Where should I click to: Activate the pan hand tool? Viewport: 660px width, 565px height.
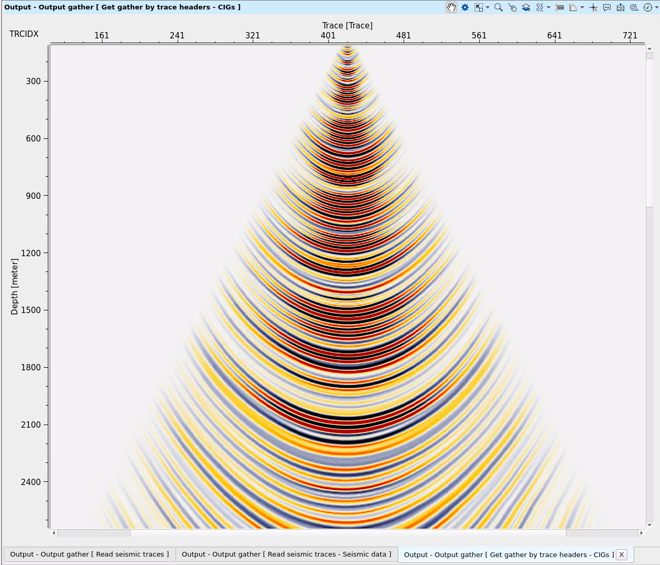point(451,7)
